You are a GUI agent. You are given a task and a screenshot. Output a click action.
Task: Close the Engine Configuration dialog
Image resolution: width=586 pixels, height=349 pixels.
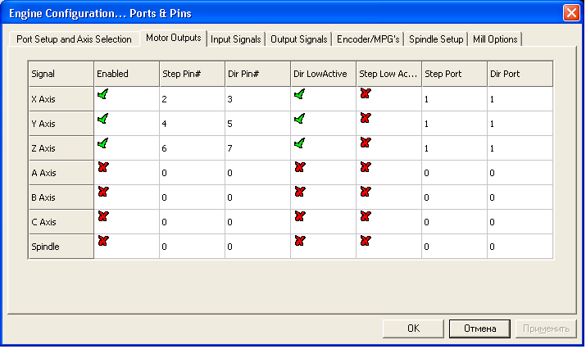(570, 13)
